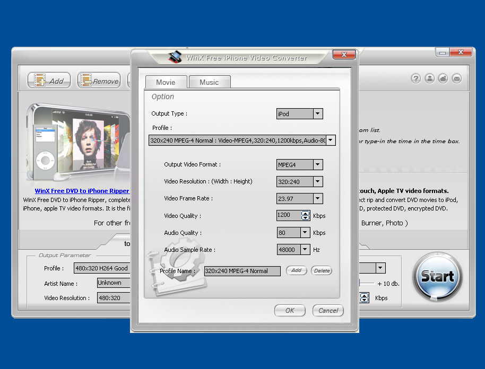The width and height of the screenshot is (485, 369).
Task: Click the Kbps spinner in the main window's Output Parameter
Action: pyautogui.click(x=365, y=298)
